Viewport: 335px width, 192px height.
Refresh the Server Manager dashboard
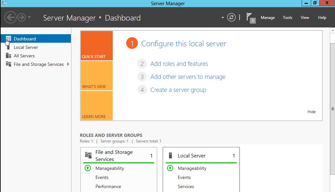click(231, 18)
